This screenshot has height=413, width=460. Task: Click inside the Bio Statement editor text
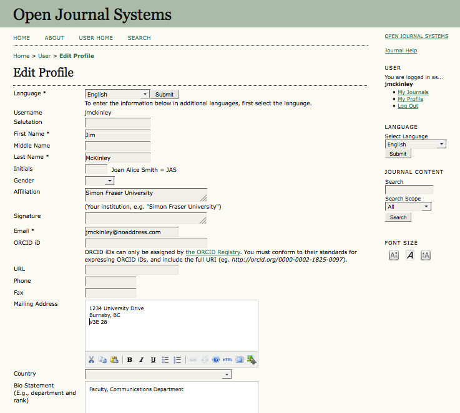click(172, 397)
